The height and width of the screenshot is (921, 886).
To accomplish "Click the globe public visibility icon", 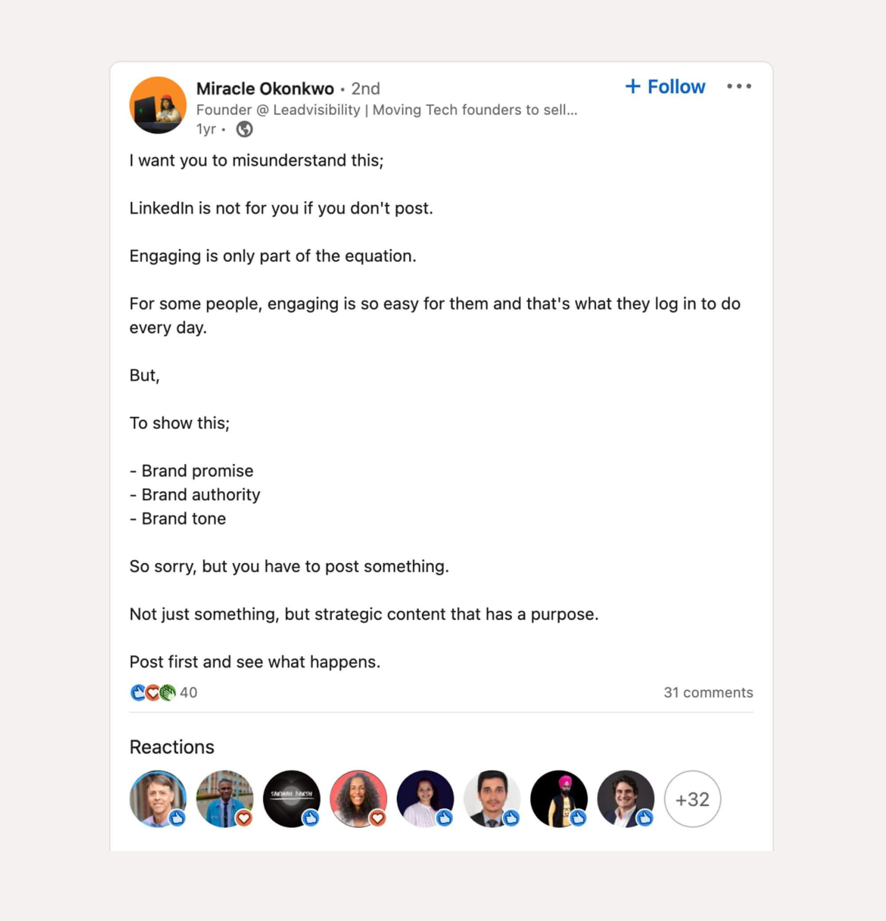I will pyautogui.click(x=244, y=129).
